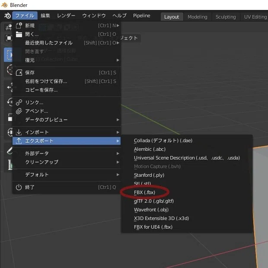Click the import download arrow icon

coord(19,132)
